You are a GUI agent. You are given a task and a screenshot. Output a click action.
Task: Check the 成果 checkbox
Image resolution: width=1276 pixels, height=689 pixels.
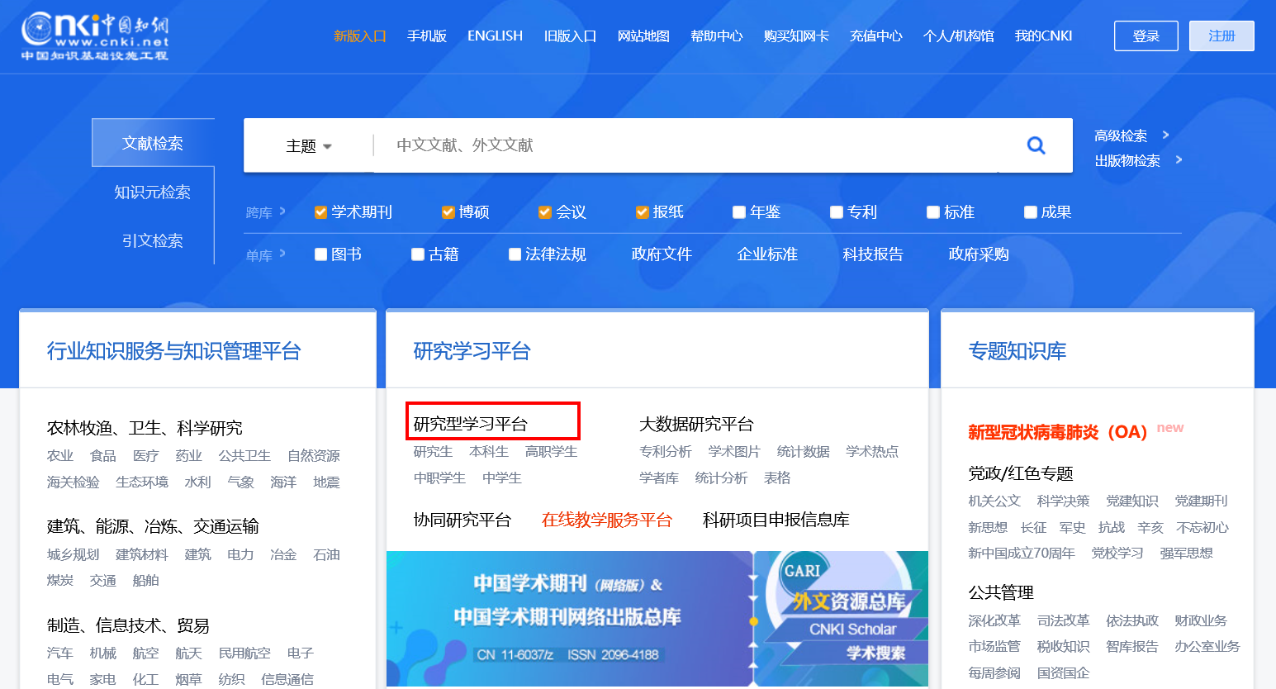point(1031,212)
